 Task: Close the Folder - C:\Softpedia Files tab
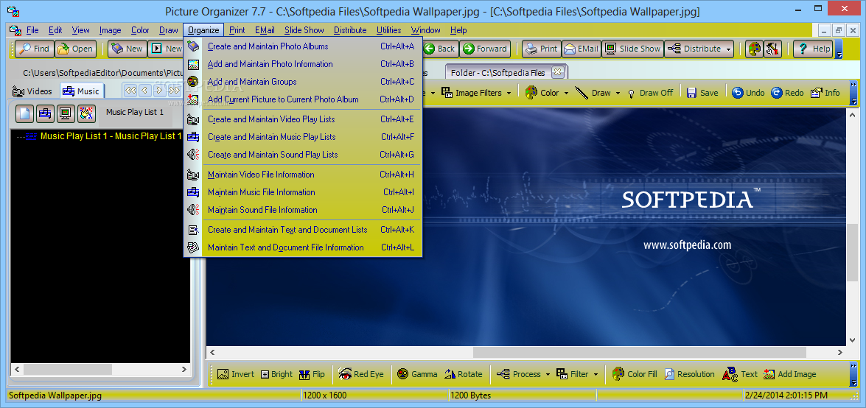click(556, 72)
